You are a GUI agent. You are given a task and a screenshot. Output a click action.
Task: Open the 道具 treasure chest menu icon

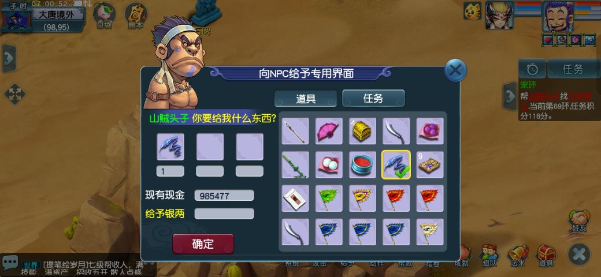pyautogui.click(x=546, y=256)
